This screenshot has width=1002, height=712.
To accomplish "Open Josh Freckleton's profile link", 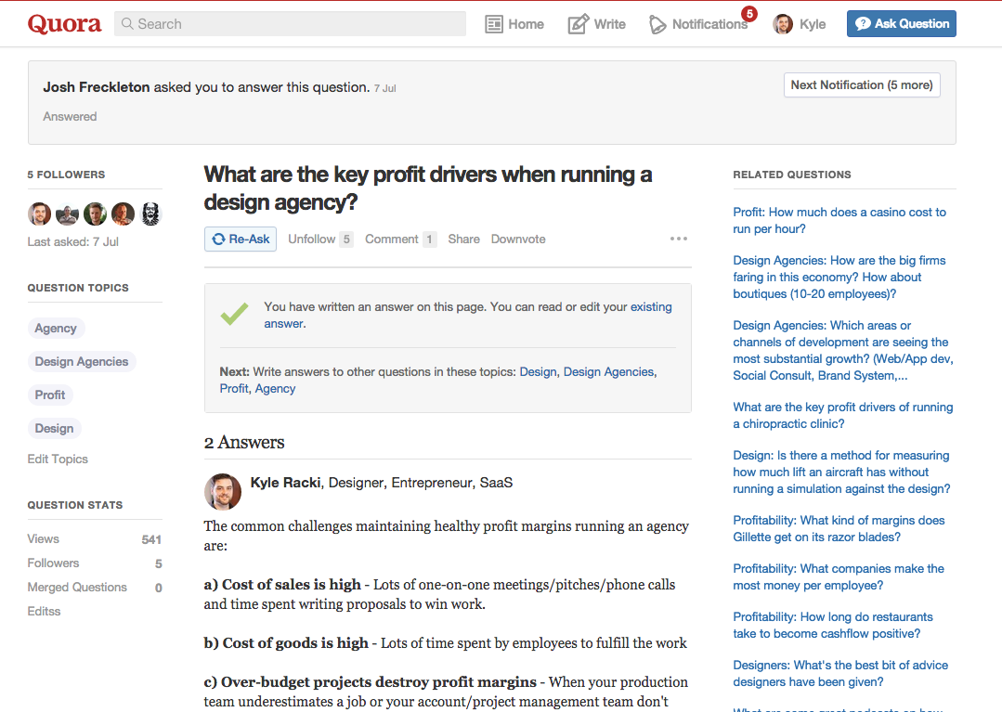I will point(97,87).
